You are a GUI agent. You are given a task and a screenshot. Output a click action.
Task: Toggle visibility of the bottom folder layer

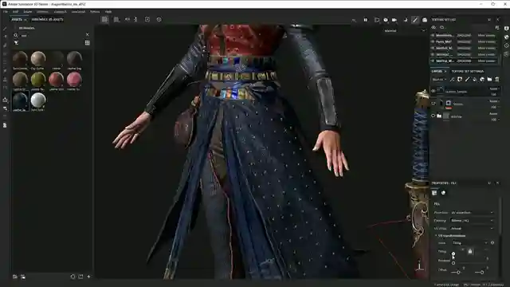click(433, 116)
